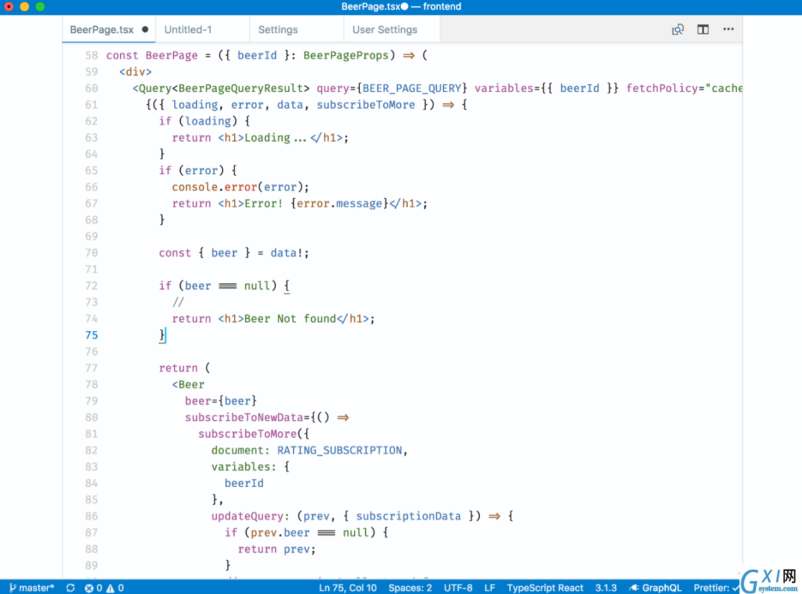Click line number 75 in the gutter
Screen dimensions: 802x594
(x=92, y=335)
